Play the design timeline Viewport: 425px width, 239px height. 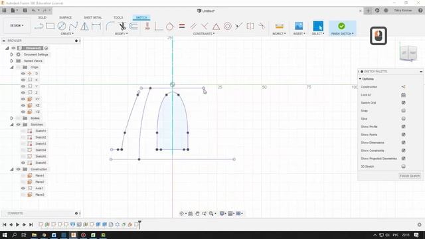18,224
